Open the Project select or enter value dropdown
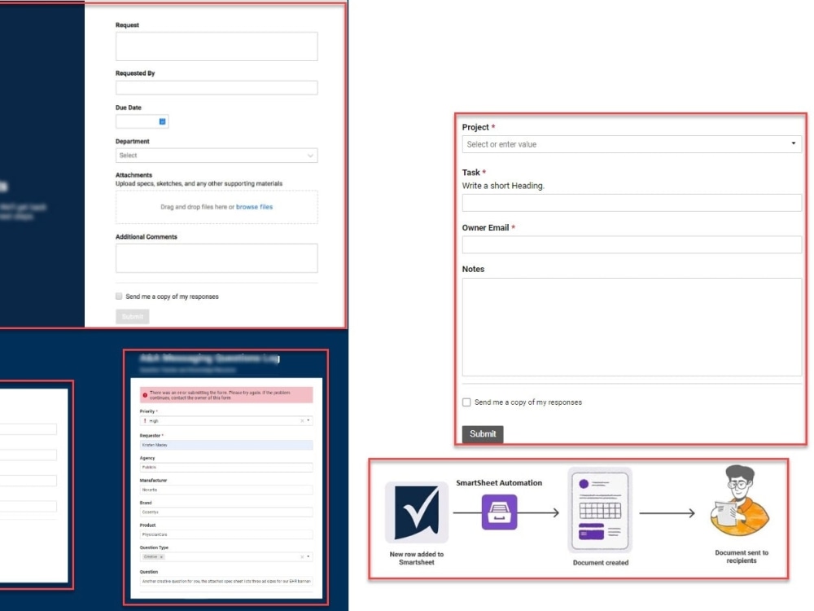This screenshot has width=814, height=611. click(x=794, y=143)
